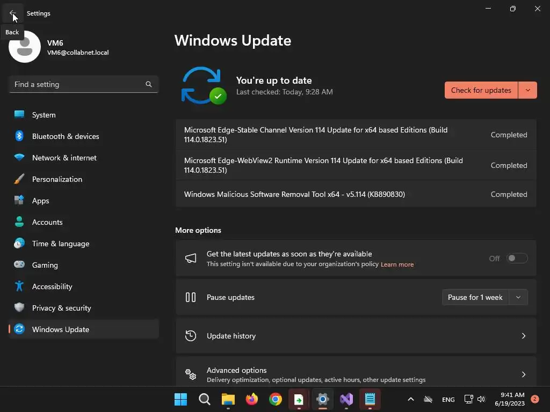Click Check for updates button
Screen dimensions: 550x412
(481, 90)
